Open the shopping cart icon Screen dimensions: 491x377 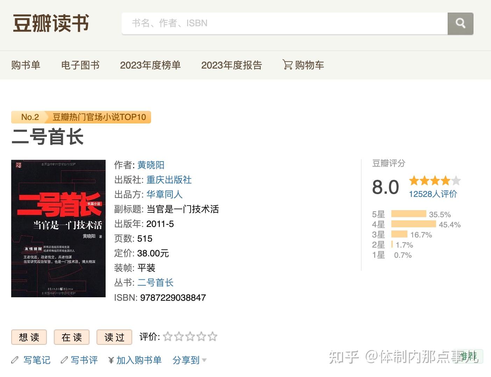click(287, 65)
